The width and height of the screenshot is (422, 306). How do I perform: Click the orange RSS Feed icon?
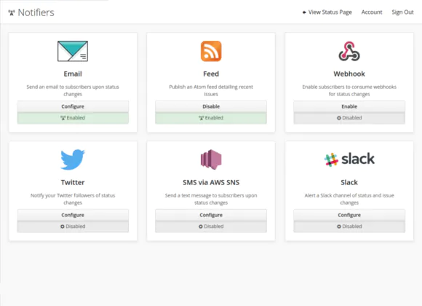211,51
